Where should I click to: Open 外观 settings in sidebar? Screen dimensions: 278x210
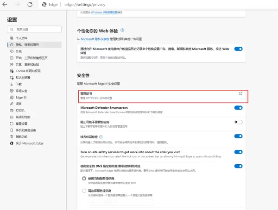pos(19,51)
